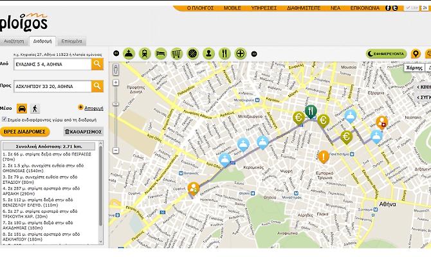The image size is (431, 257).
Task: Focus the Προς destination address field
Action: (x=53, y=87)
